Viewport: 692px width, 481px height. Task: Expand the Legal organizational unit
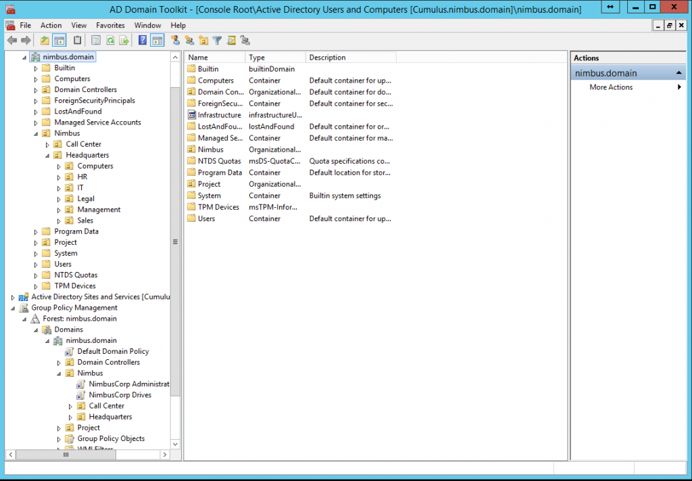point(59,199)
